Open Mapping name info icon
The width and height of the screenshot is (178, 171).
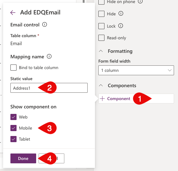49,56
